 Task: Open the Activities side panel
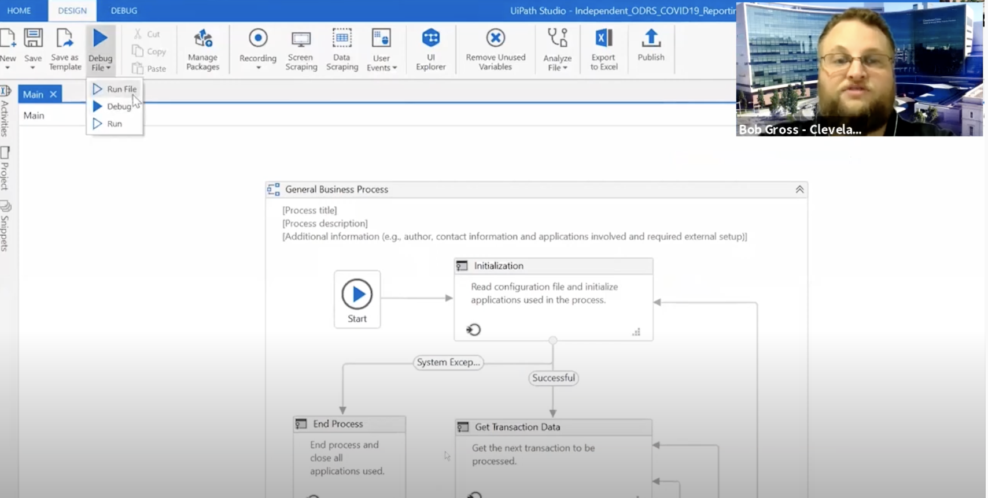coord(5,111)
